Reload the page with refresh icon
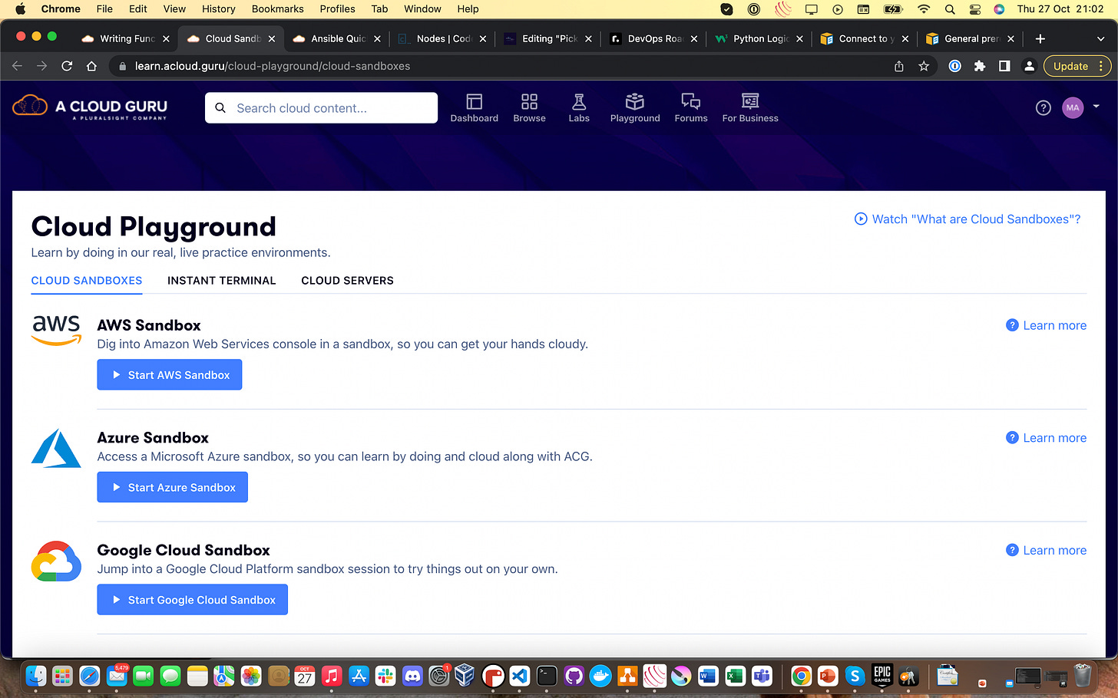The image size is (1118, 698). (x=67, y=66)
